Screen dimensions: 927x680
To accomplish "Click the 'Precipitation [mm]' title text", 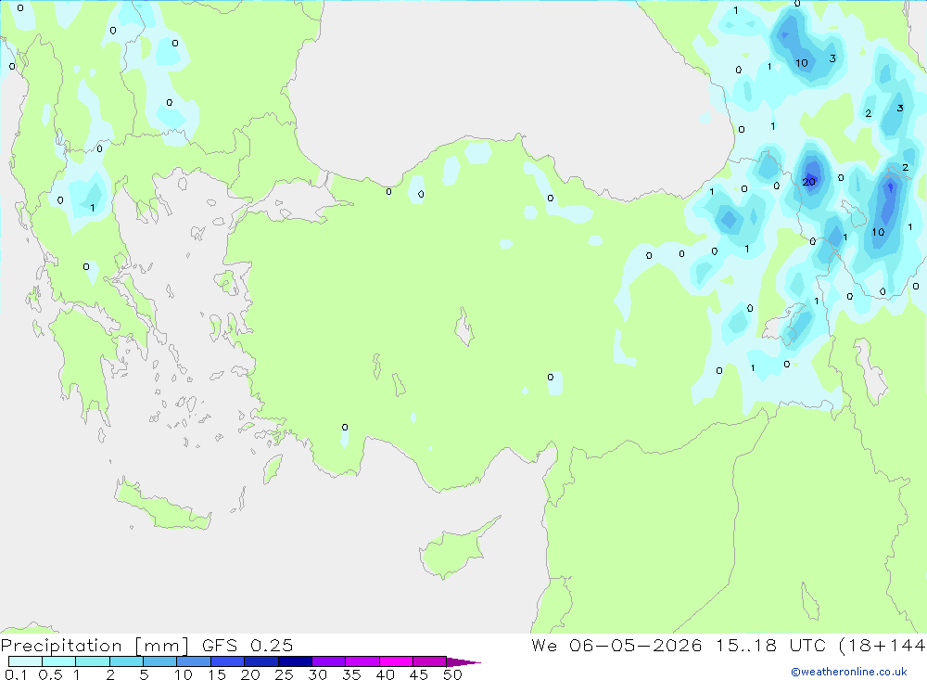I will click(x=95, y=645).
